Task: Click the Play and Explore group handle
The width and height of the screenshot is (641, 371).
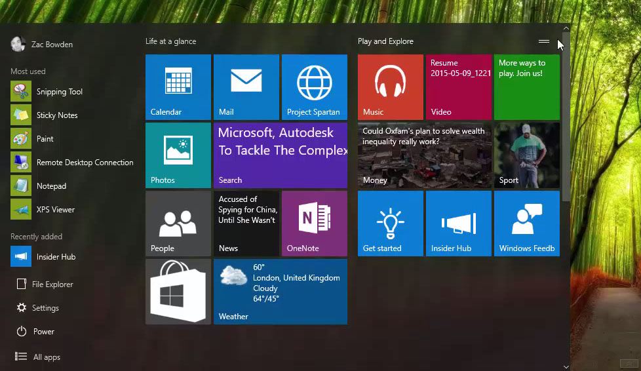Action: point(544,41)
